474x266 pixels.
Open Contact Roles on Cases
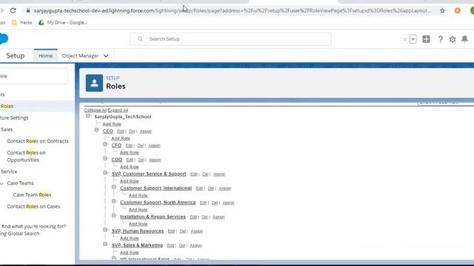coord(33,206)
